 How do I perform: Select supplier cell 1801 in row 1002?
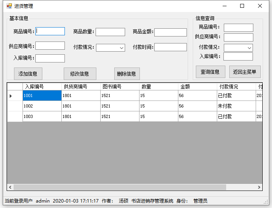(x=81, y=106)
